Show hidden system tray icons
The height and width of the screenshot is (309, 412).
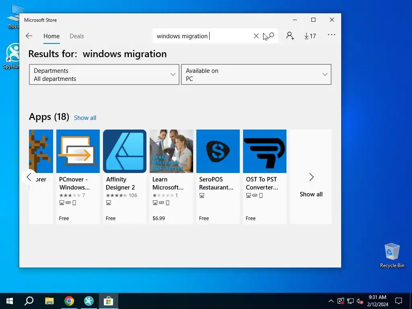coord(331,301)
